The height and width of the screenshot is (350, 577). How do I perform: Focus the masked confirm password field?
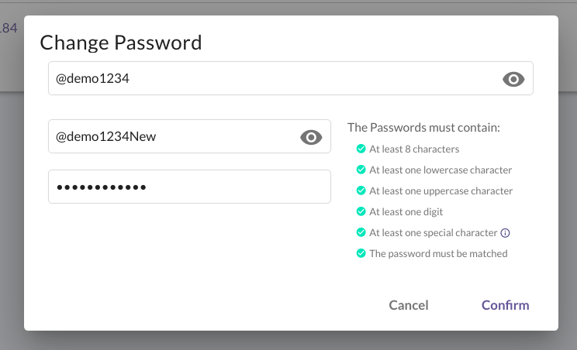point(189,187)
